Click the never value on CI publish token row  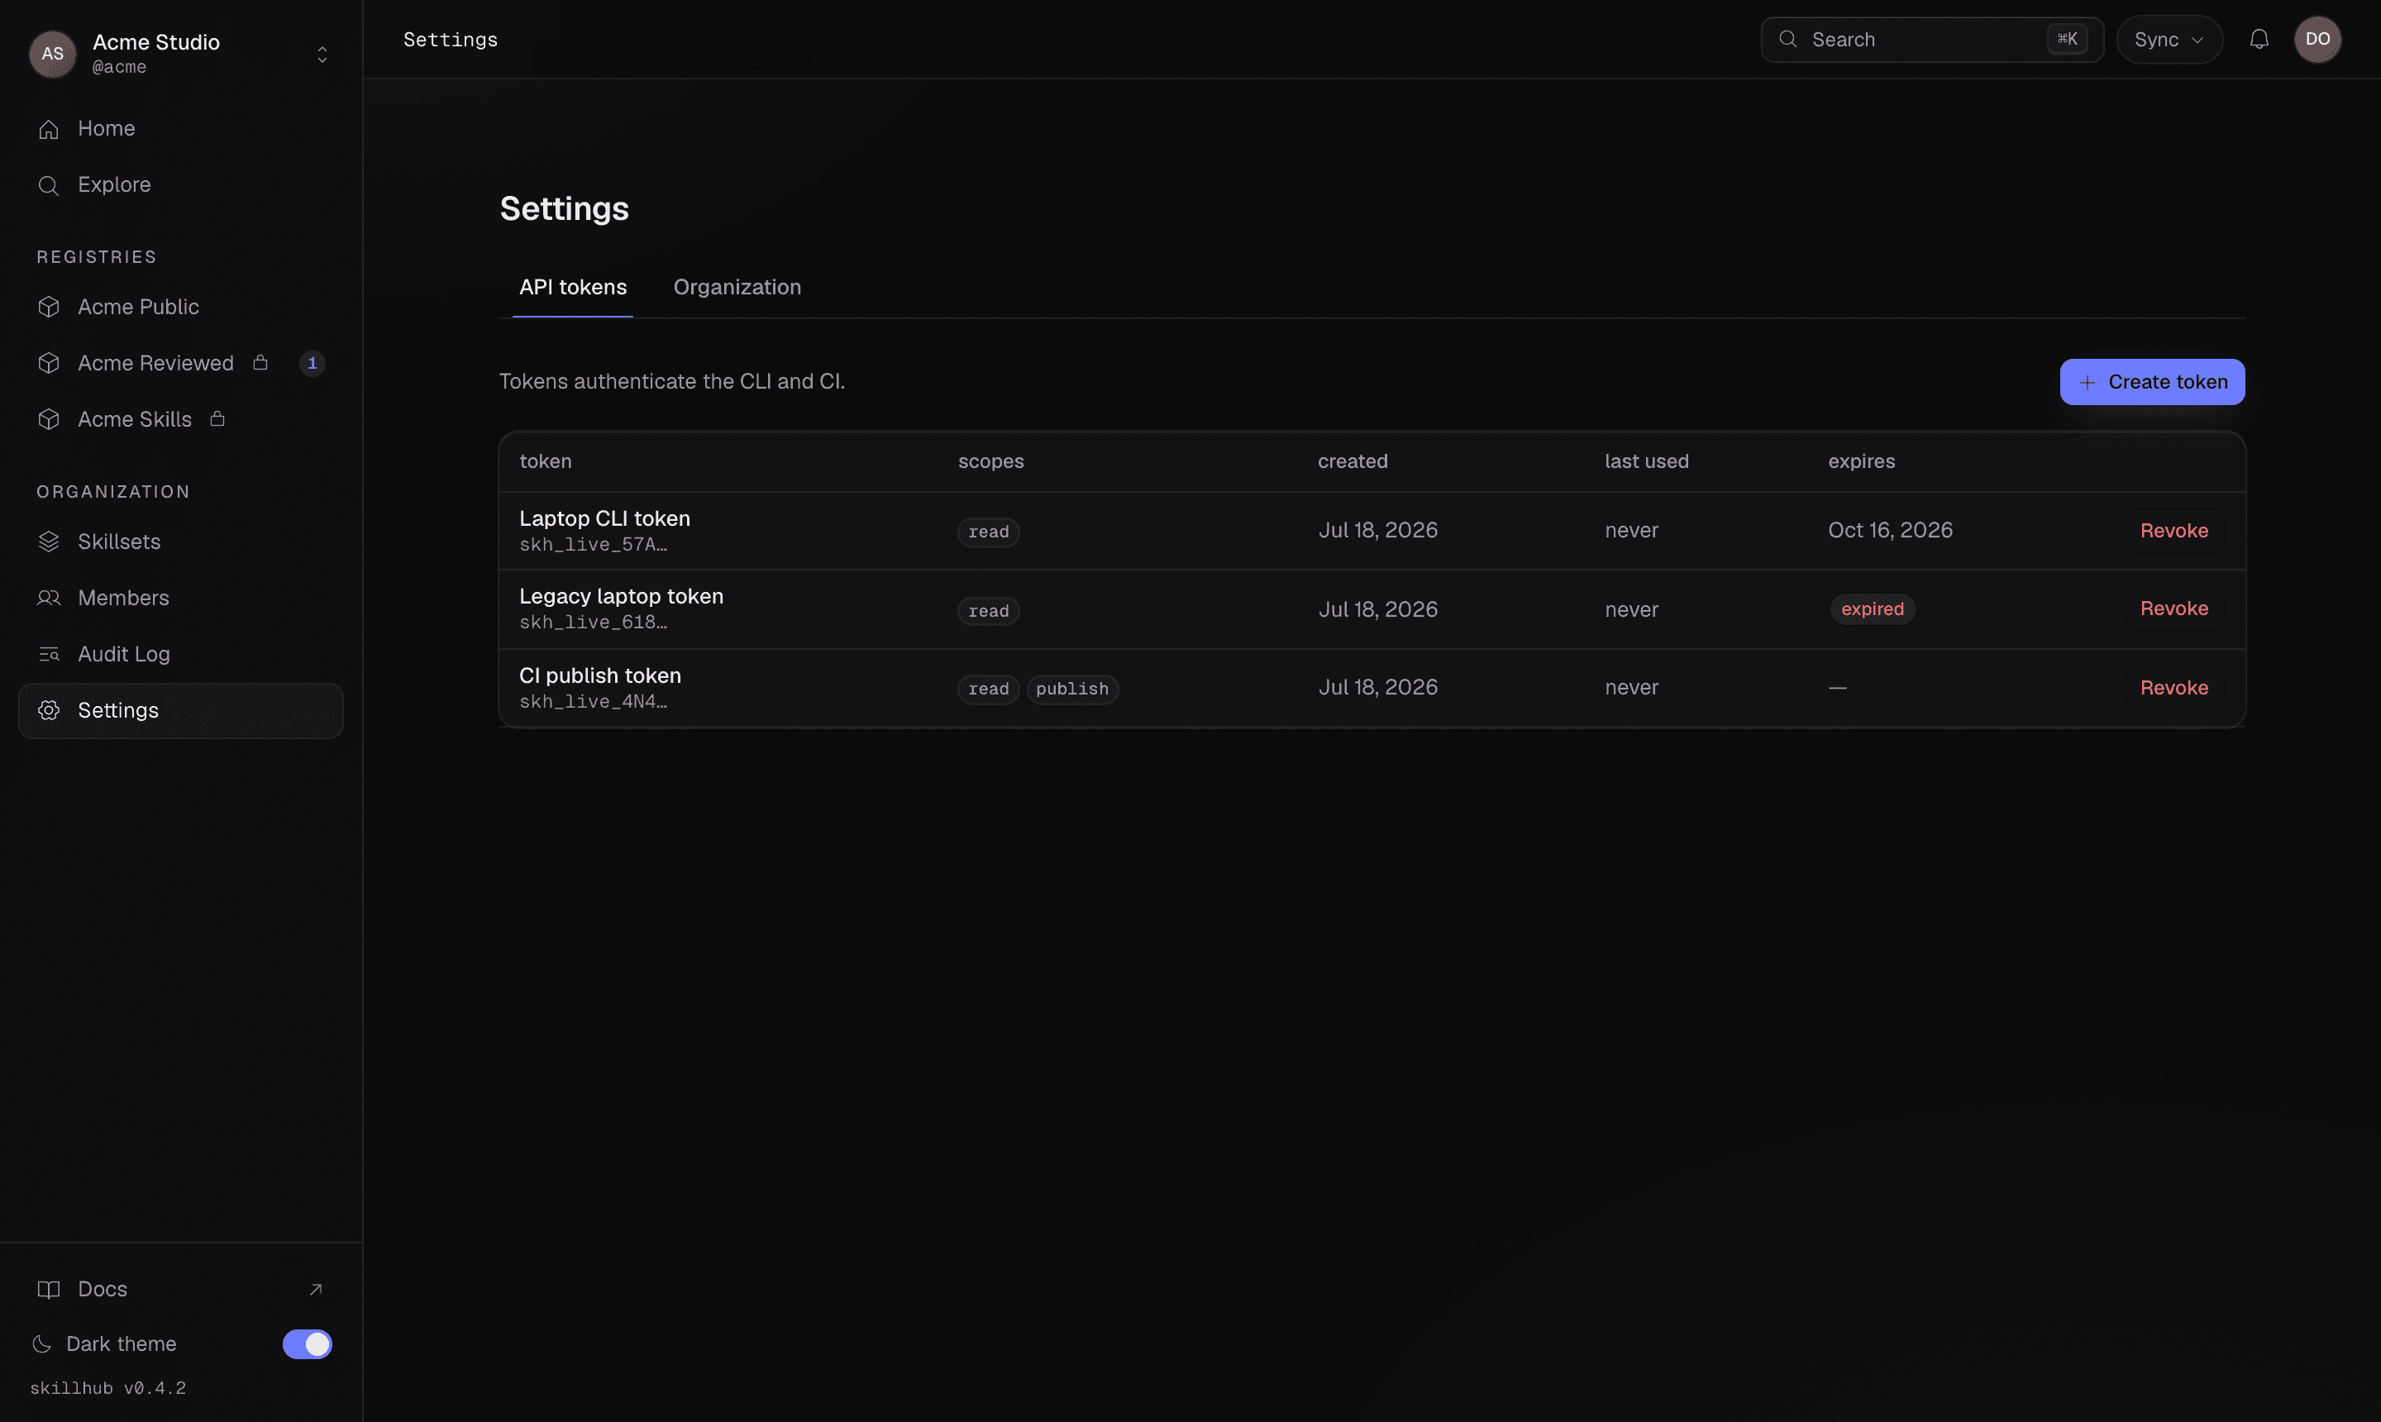tap(1631, 688)
